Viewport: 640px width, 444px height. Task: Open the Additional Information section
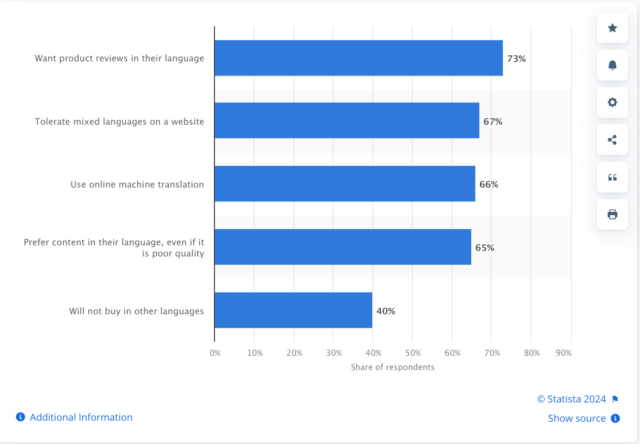(x=81, y=417)
